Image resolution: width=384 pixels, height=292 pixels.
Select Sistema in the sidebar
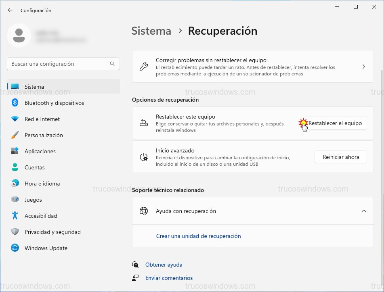click(34, 86)
